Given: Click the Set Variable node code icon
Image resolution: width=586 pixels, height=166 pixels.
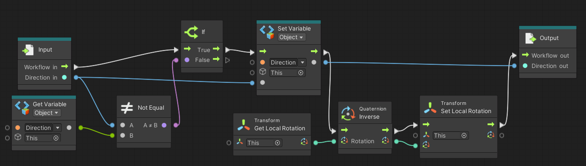Looking at the screenshot, I should 267,32.
